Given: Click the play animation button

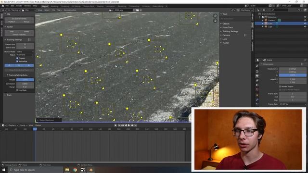Looking at the screenshot, I should (129, 125).
